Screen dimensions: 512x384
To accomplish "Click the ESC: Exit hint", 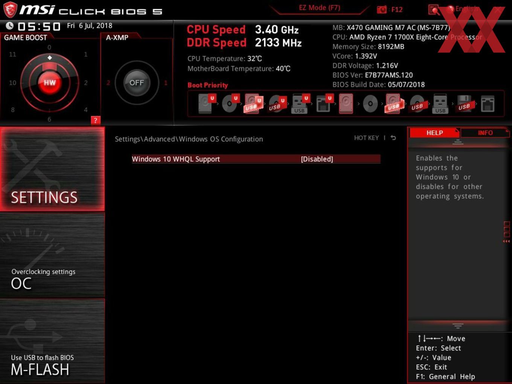I will (431, 367).
